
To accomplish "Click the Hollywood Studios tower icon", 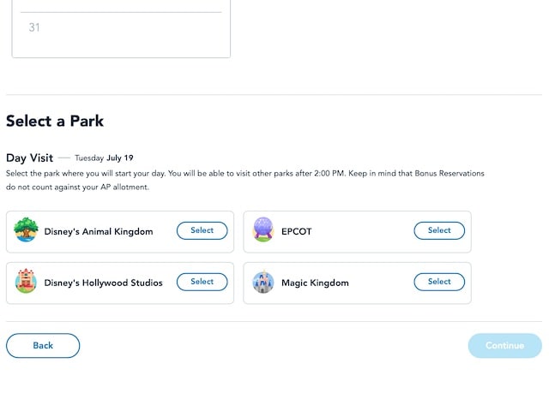I will tap(26, 281).
